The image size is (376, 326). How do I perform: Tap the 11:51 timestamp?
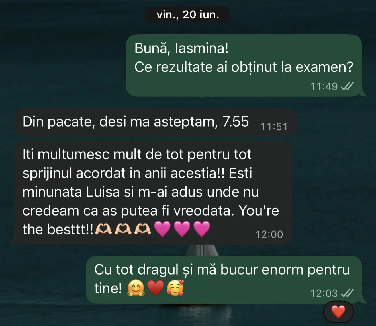(x=274, y=127)
